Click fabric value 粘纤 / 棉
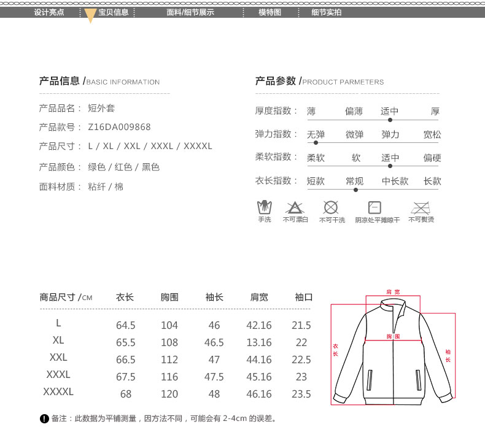This screenshot has height=435, width=485. click(106, 187)
